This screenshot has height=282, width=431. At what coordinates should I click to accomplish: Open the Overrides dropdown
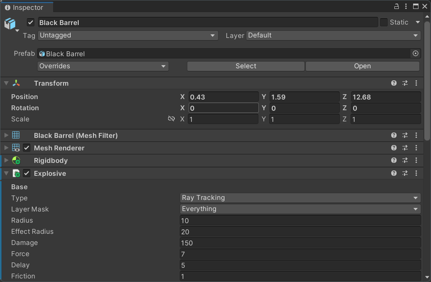pos(103,66)
